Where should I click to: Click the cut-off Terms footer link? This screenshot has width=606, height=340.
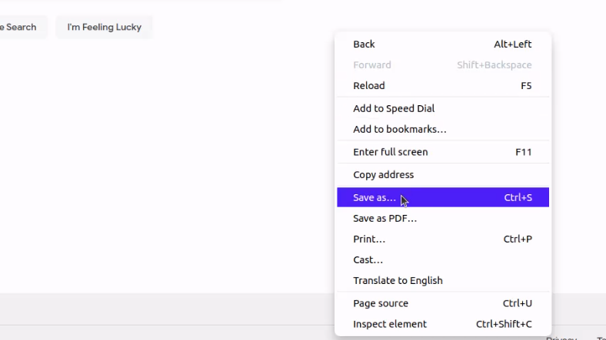click(601, 338)
